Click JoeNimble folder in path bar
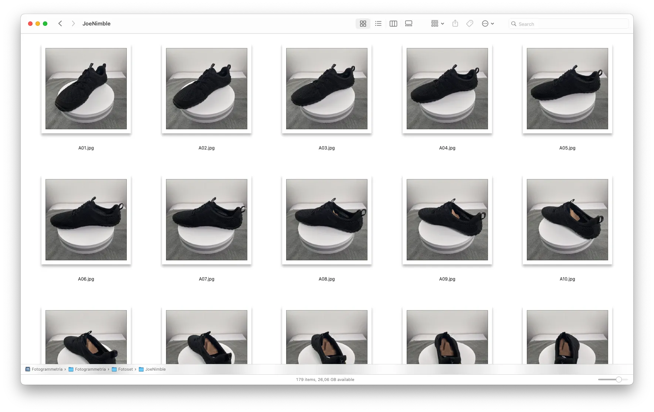 point(155,369)
